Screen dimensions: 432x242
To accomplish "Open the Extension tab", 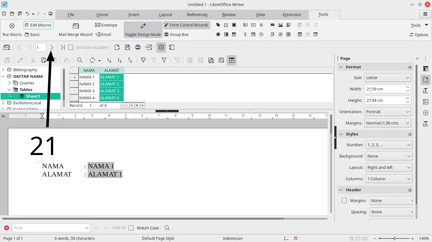I will [292, 14].
